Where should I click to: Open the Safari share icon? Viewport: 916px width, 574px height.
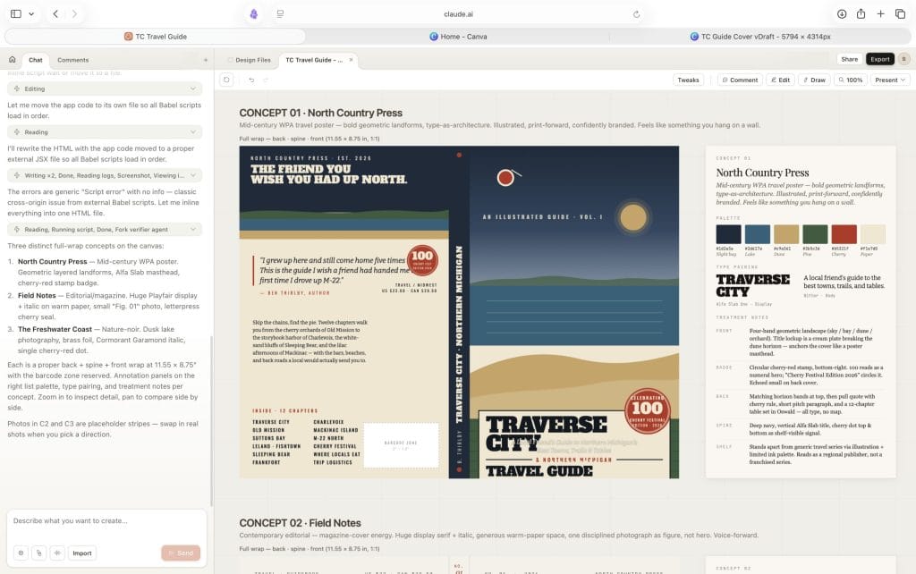(861, 14)
